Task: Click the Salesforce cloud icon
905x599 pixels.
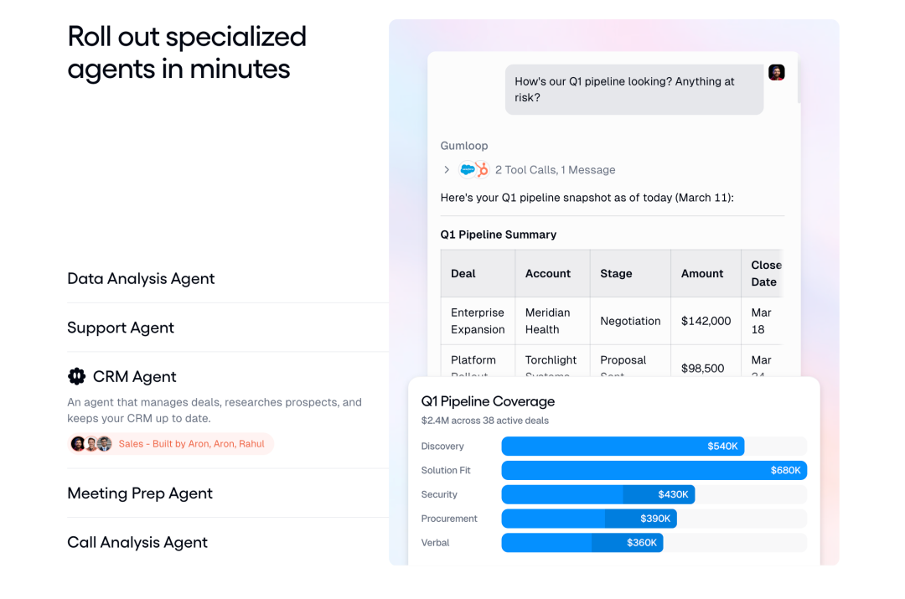Action: pos(468,170)
